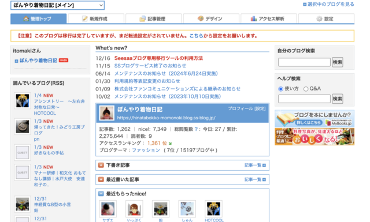Open 利用規約等表記変更のお知らせ

click(x=147, y=81)
